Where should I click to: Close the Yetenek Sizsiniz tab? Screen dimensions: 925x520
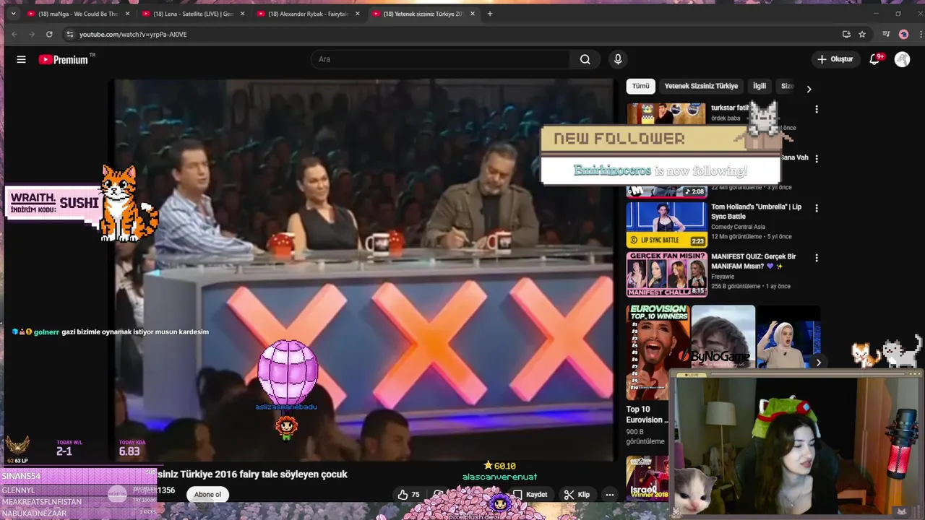pyautogui.click(x=473, y=14)
